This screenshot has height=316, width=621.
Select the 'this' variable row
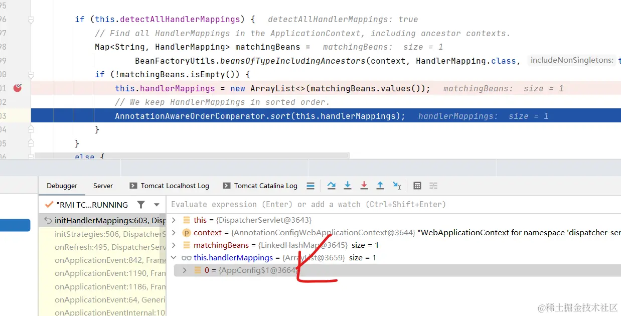tap(394, 220)
